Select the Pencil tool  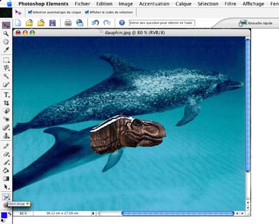pos(6,146)
